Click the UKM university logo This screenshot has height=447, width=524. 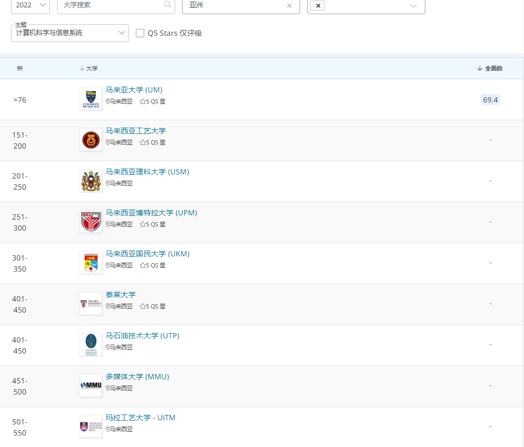(91, 263)
